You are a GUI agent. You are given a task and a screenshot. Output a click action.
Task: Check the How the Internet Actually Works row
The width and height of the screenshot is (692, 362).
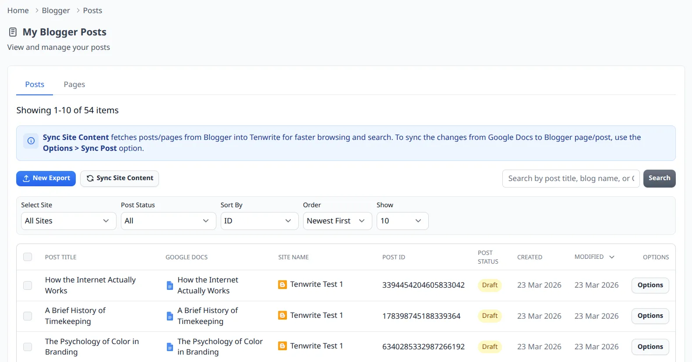[28, 285]
